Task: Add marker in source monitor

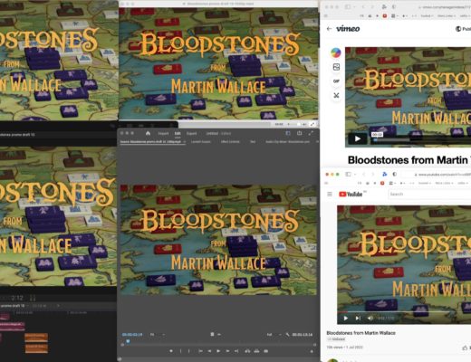Action: [171, 351]
